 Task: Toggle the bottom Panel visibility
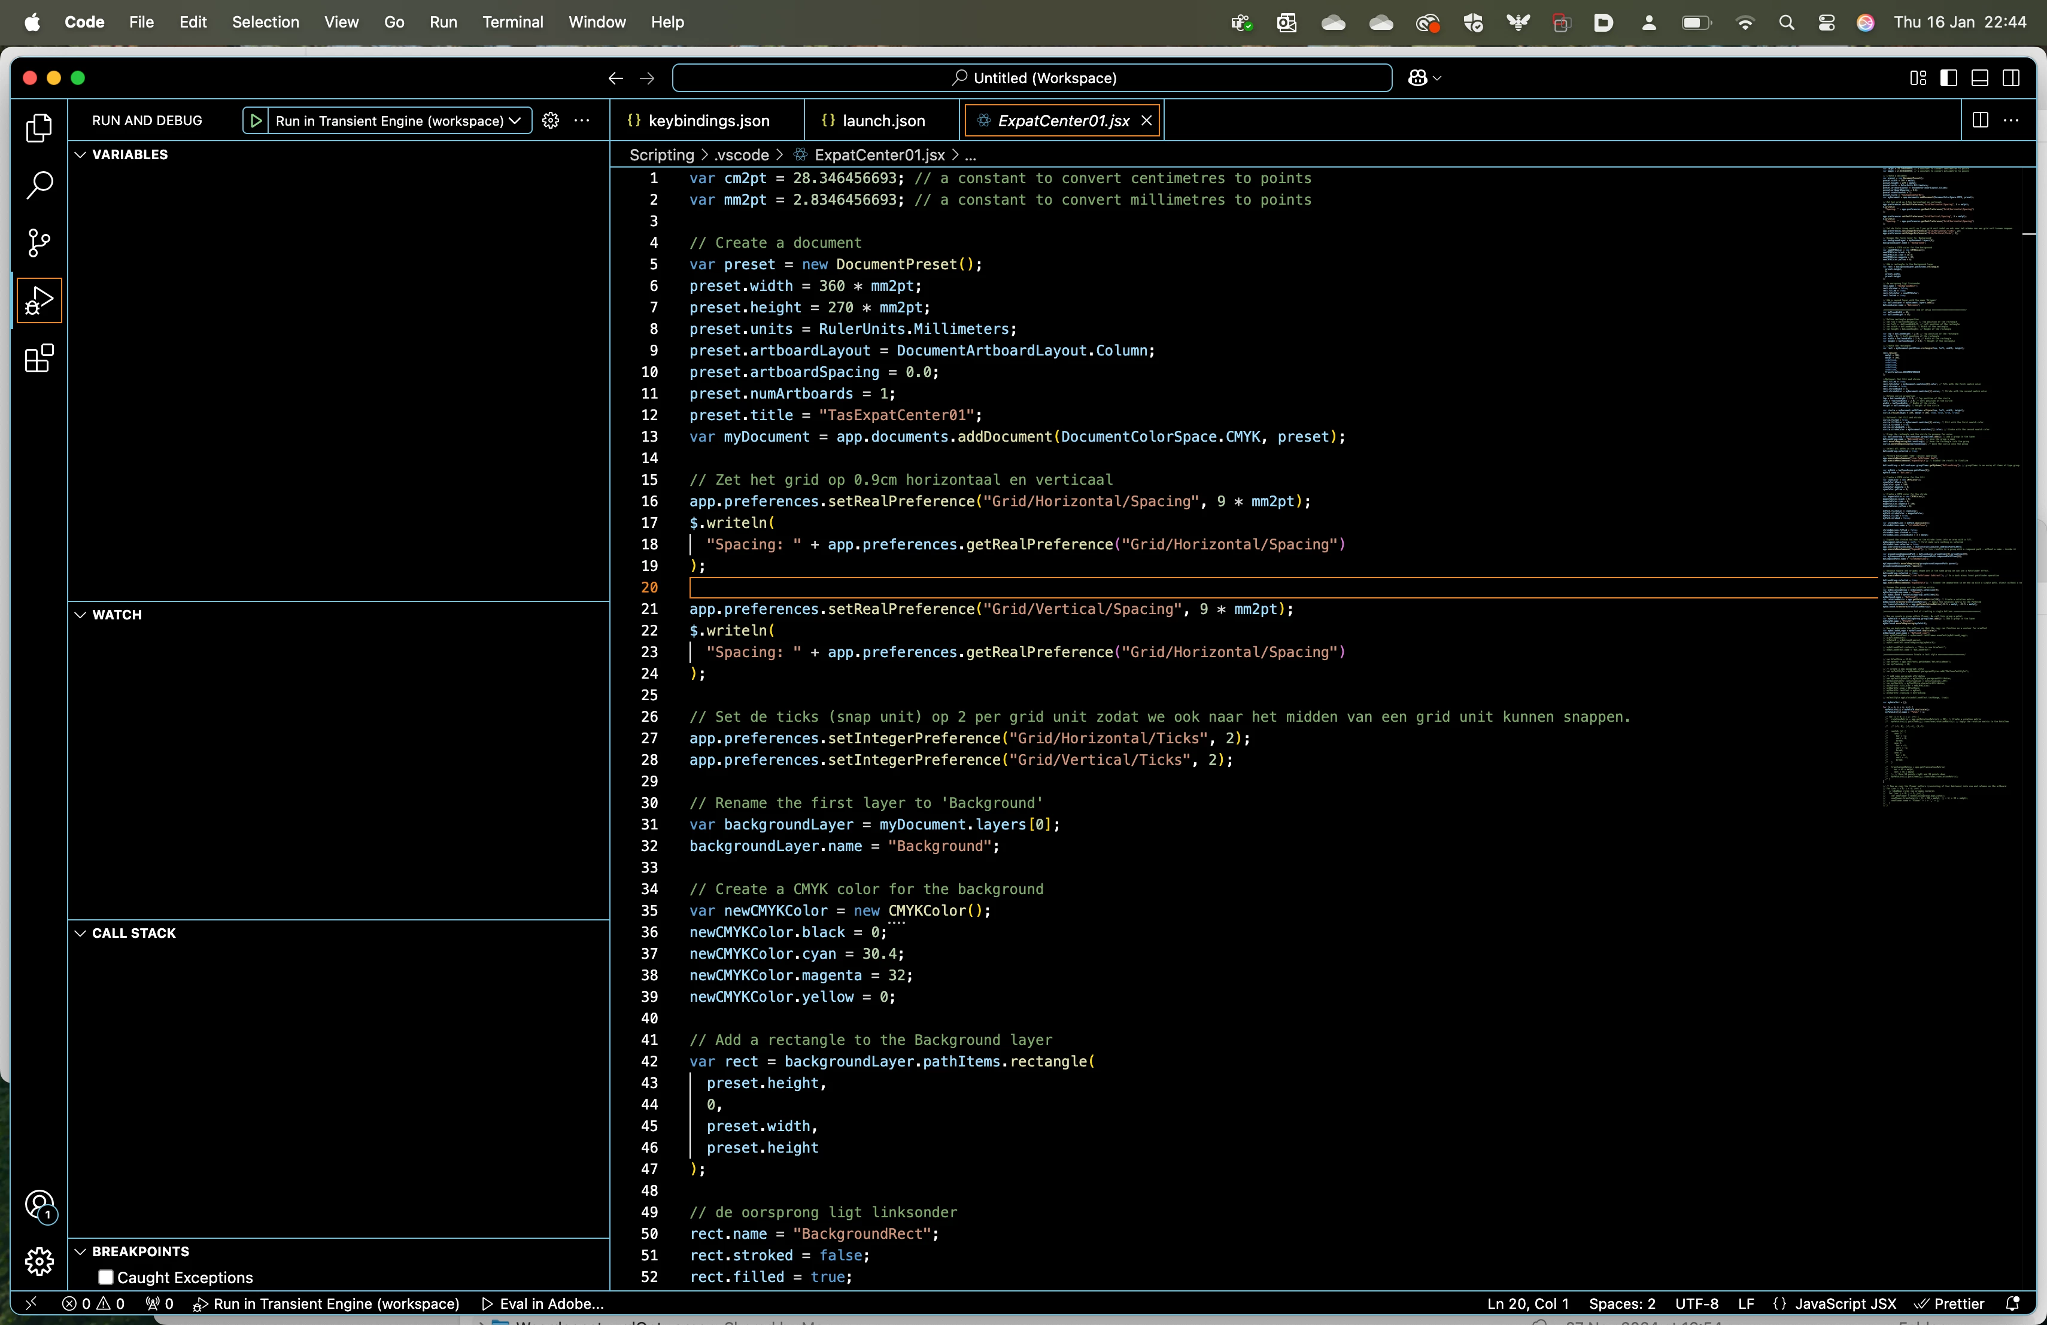pyautogui.click(x=1980, y=78)
